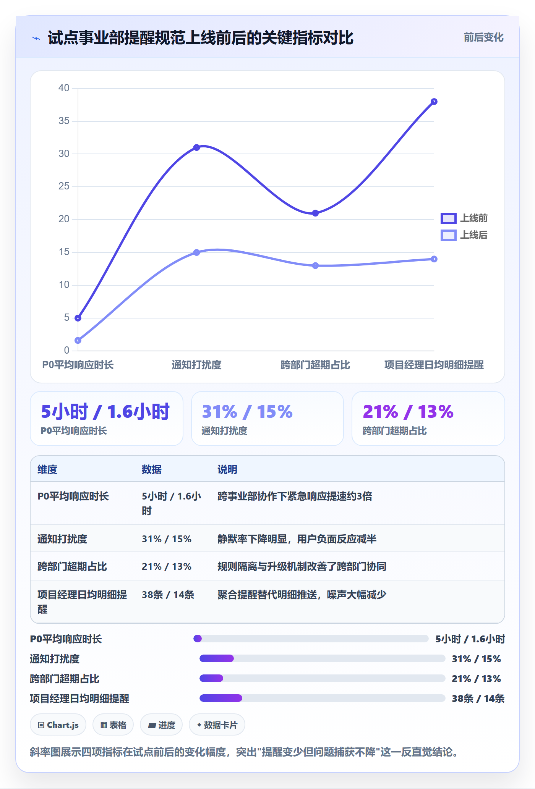Click the 数据 table column header

click(152, 469)
